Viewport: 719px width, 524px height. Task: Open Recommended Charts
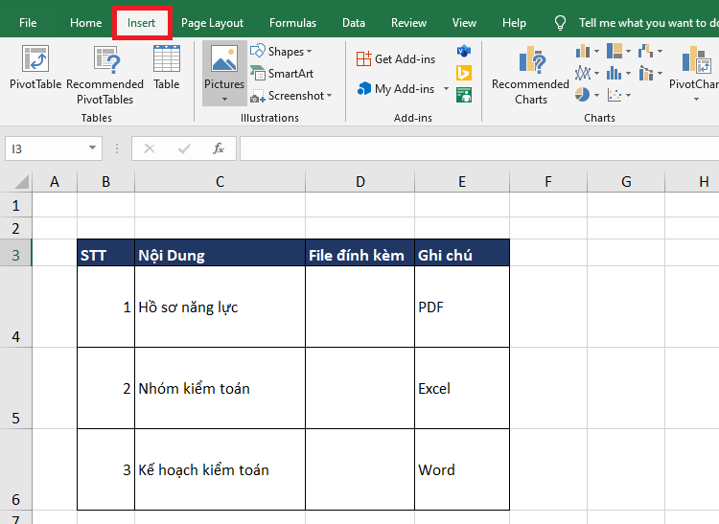point(530,75)
